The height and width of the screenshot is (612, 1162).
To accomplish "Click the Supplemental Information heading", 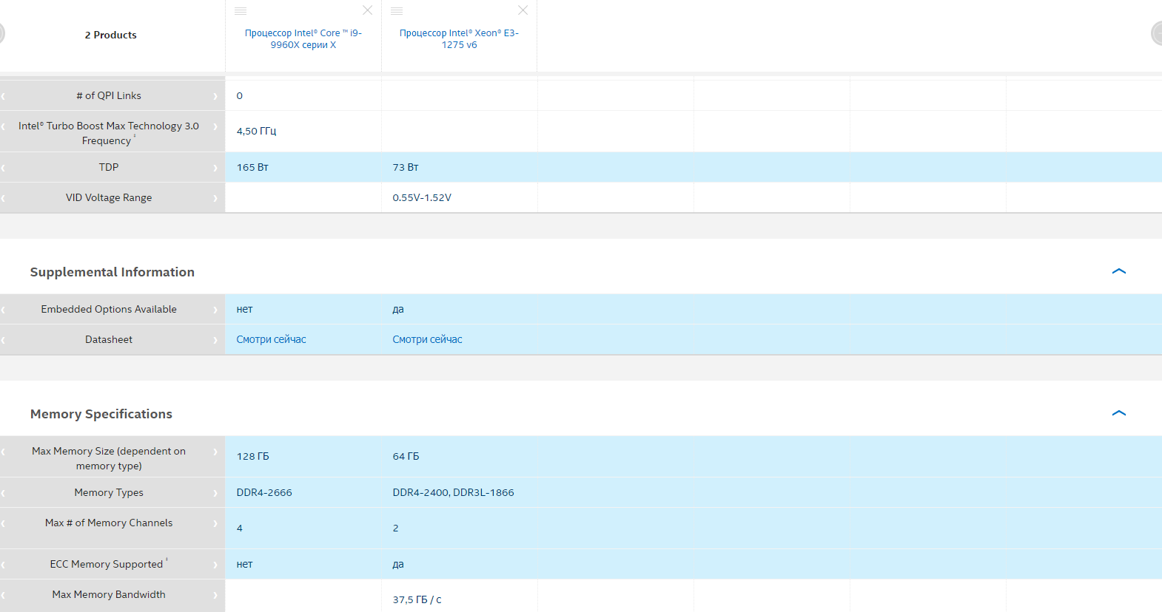I will click(x=112, y=272).
